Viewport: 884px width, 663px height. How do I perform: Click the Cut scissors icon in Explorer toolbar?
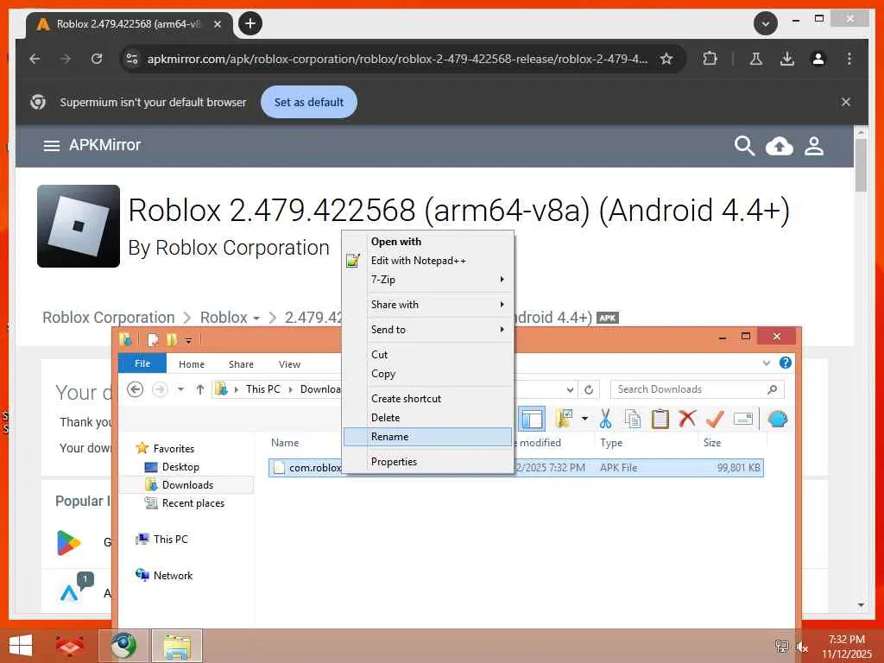tap(605, 419)
